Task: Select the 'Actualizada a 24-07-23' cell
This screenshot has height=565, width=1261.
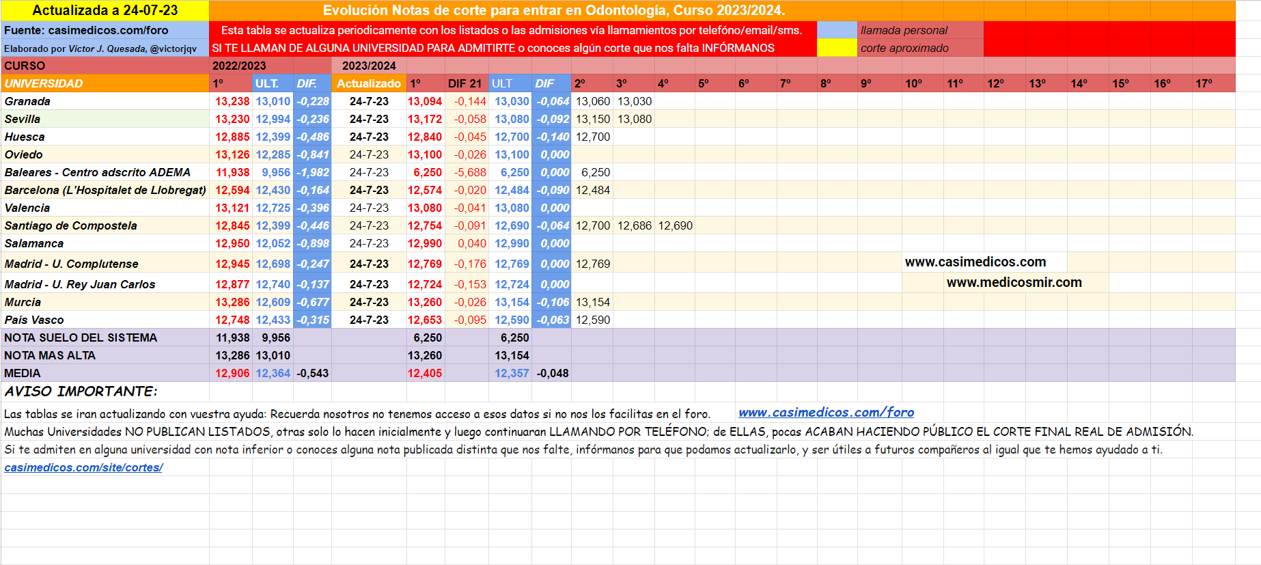Action: [x=105, y=10]
